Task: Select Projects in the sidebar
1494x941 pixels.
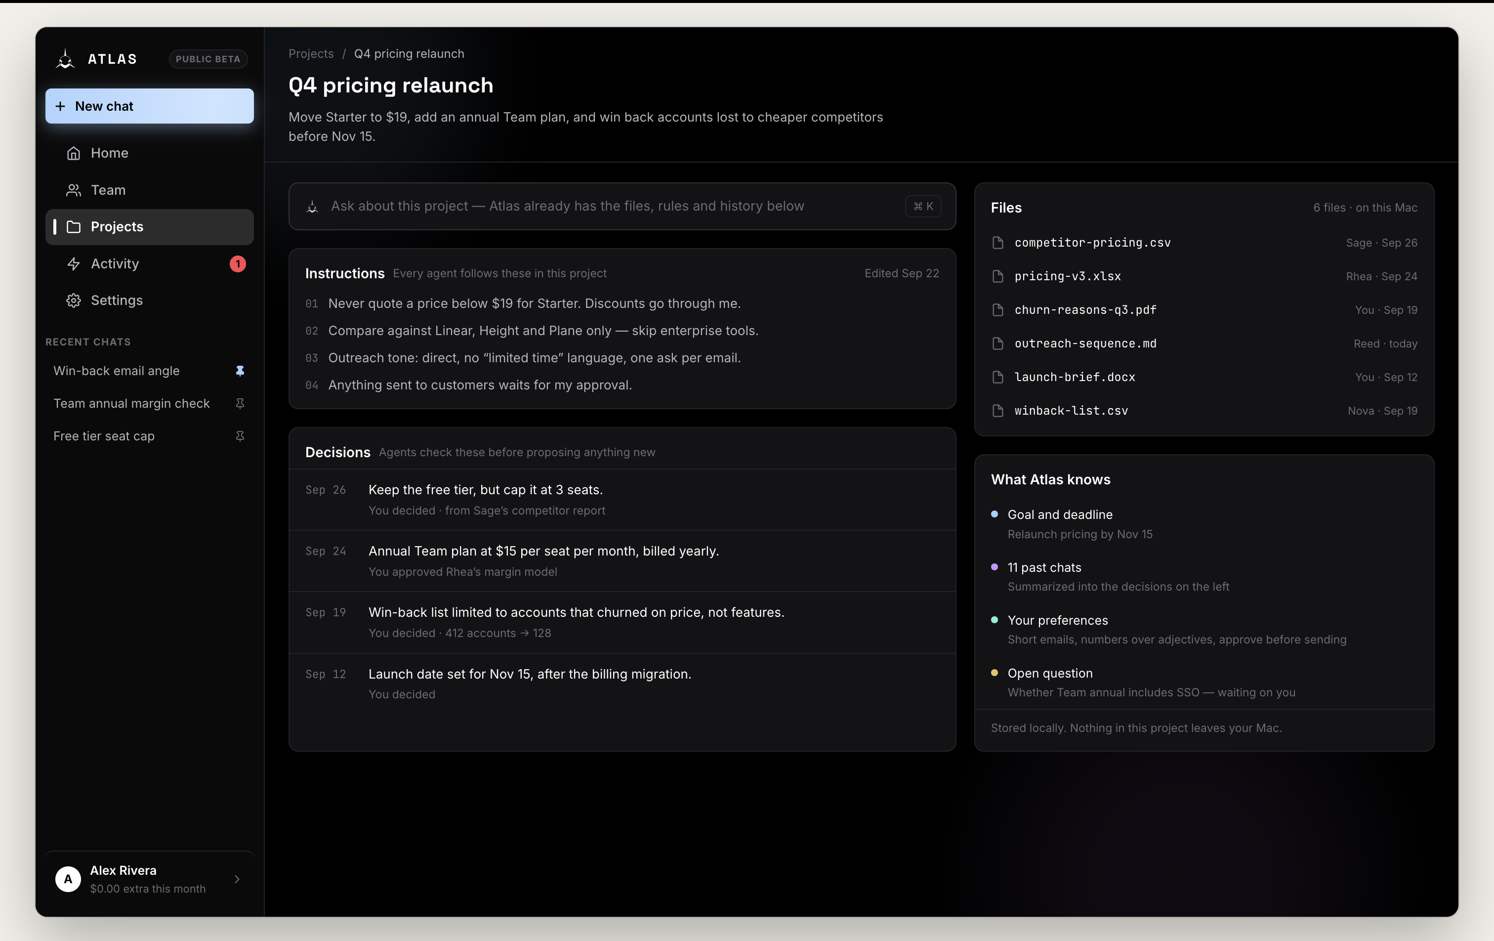Action: click(150, 226)
